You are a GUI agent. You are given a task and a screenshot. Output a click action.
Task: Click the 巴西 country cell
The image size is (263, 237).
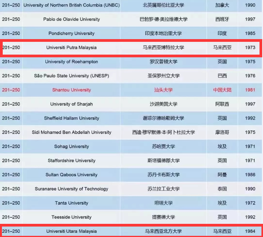point(222,76)
